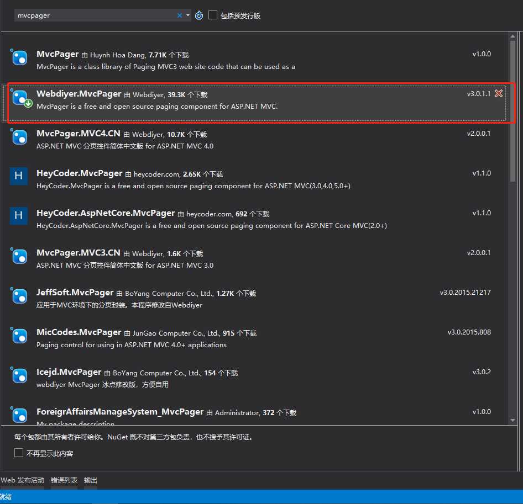
Task: Click the package list scrollbar thumb
Action: [x=512, y=111]
